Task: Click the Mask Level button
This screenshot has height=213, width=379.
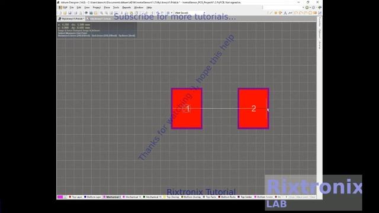Action: 302,197
